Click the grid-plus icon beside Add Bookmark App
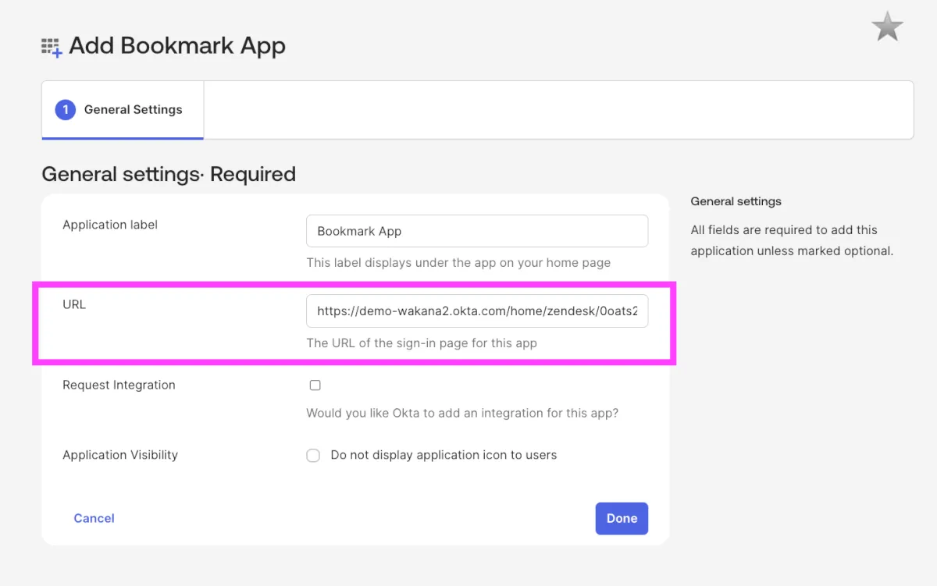The image size is (937, 586). coord(52,47)
